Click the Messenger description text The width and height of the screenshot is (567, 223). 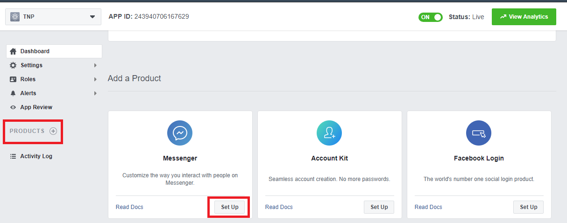tap(180, 179)
